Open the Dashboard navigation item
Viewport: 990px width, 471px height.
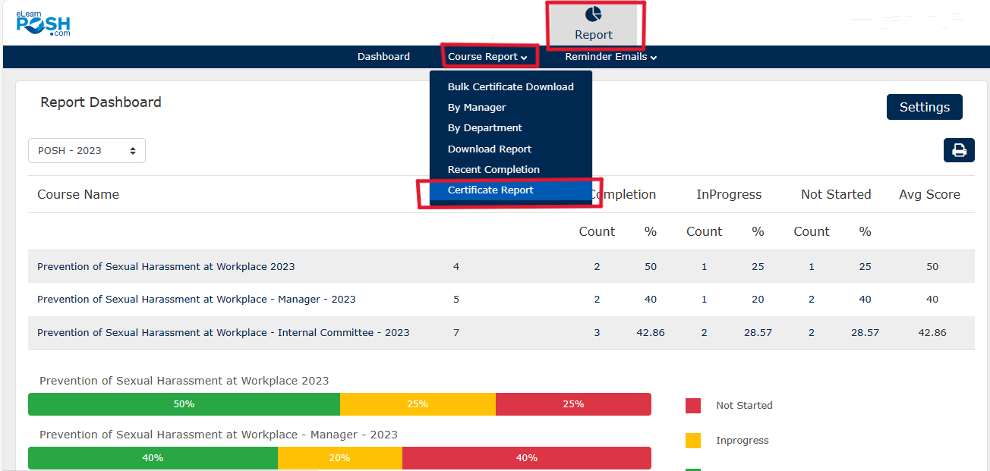click(383, 57)
